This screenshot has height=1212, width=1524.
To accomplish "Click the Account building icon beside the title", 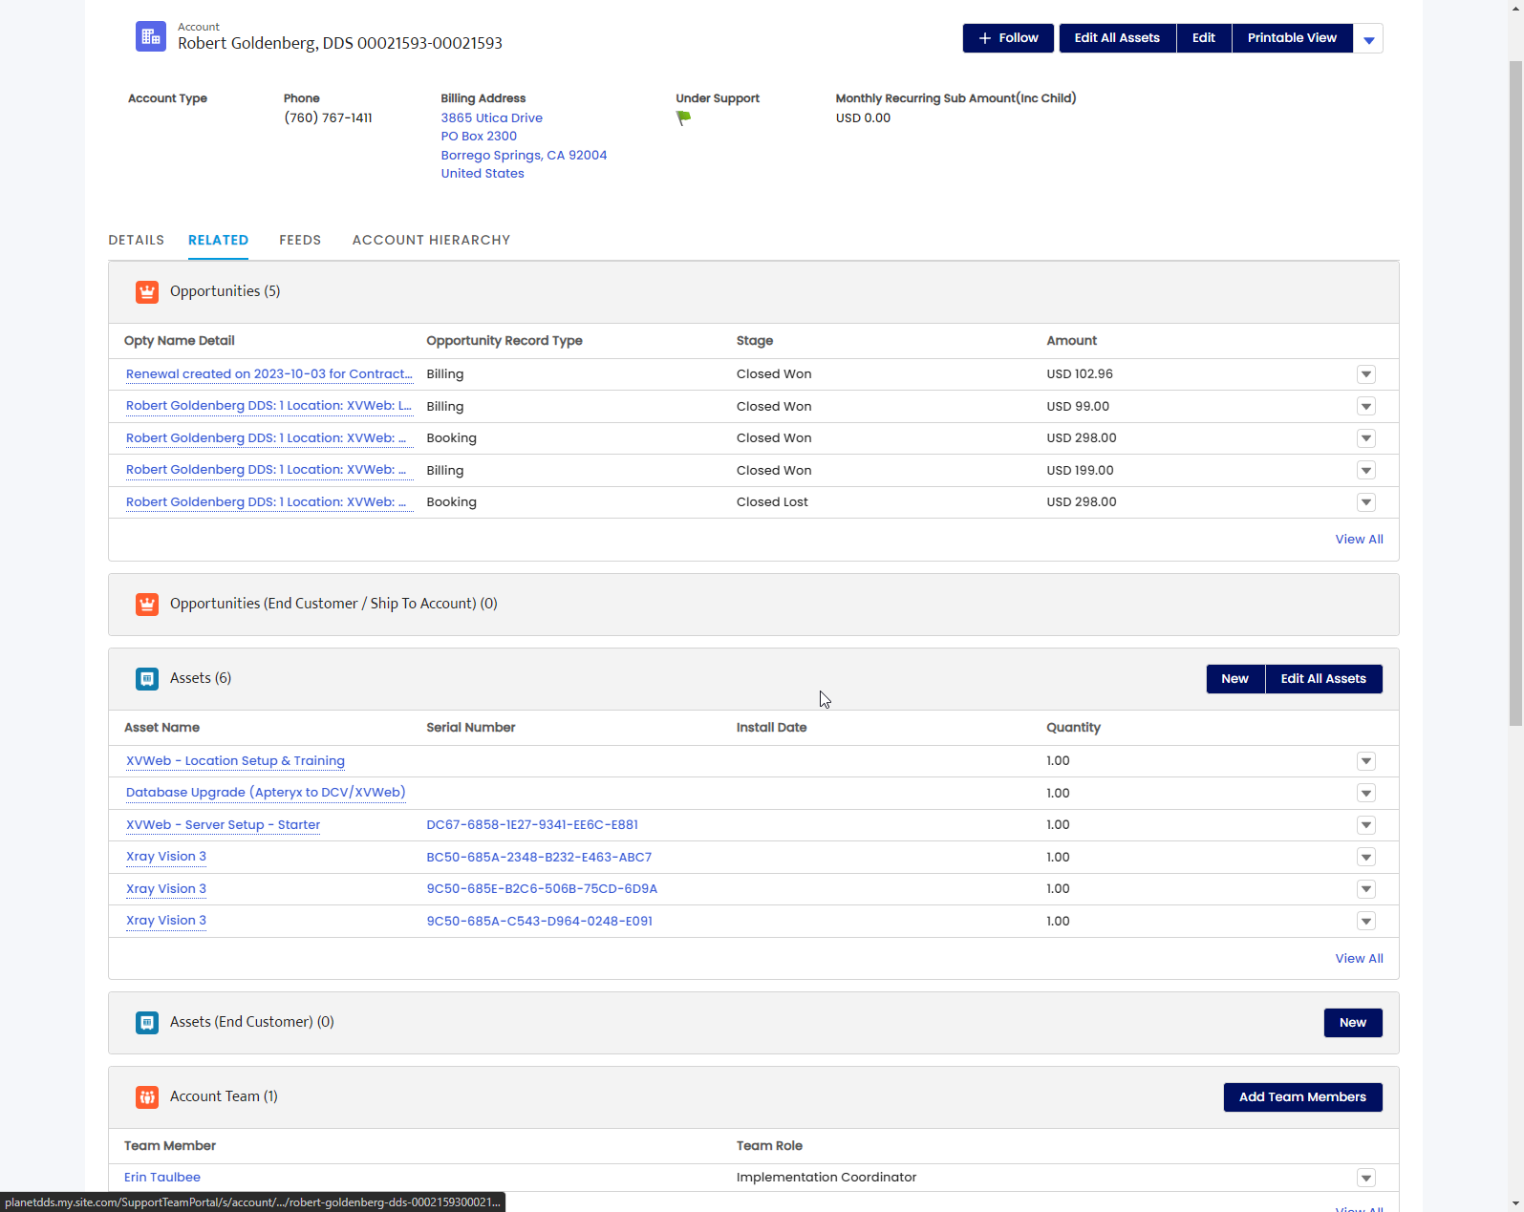I will (x=150, y=36).
